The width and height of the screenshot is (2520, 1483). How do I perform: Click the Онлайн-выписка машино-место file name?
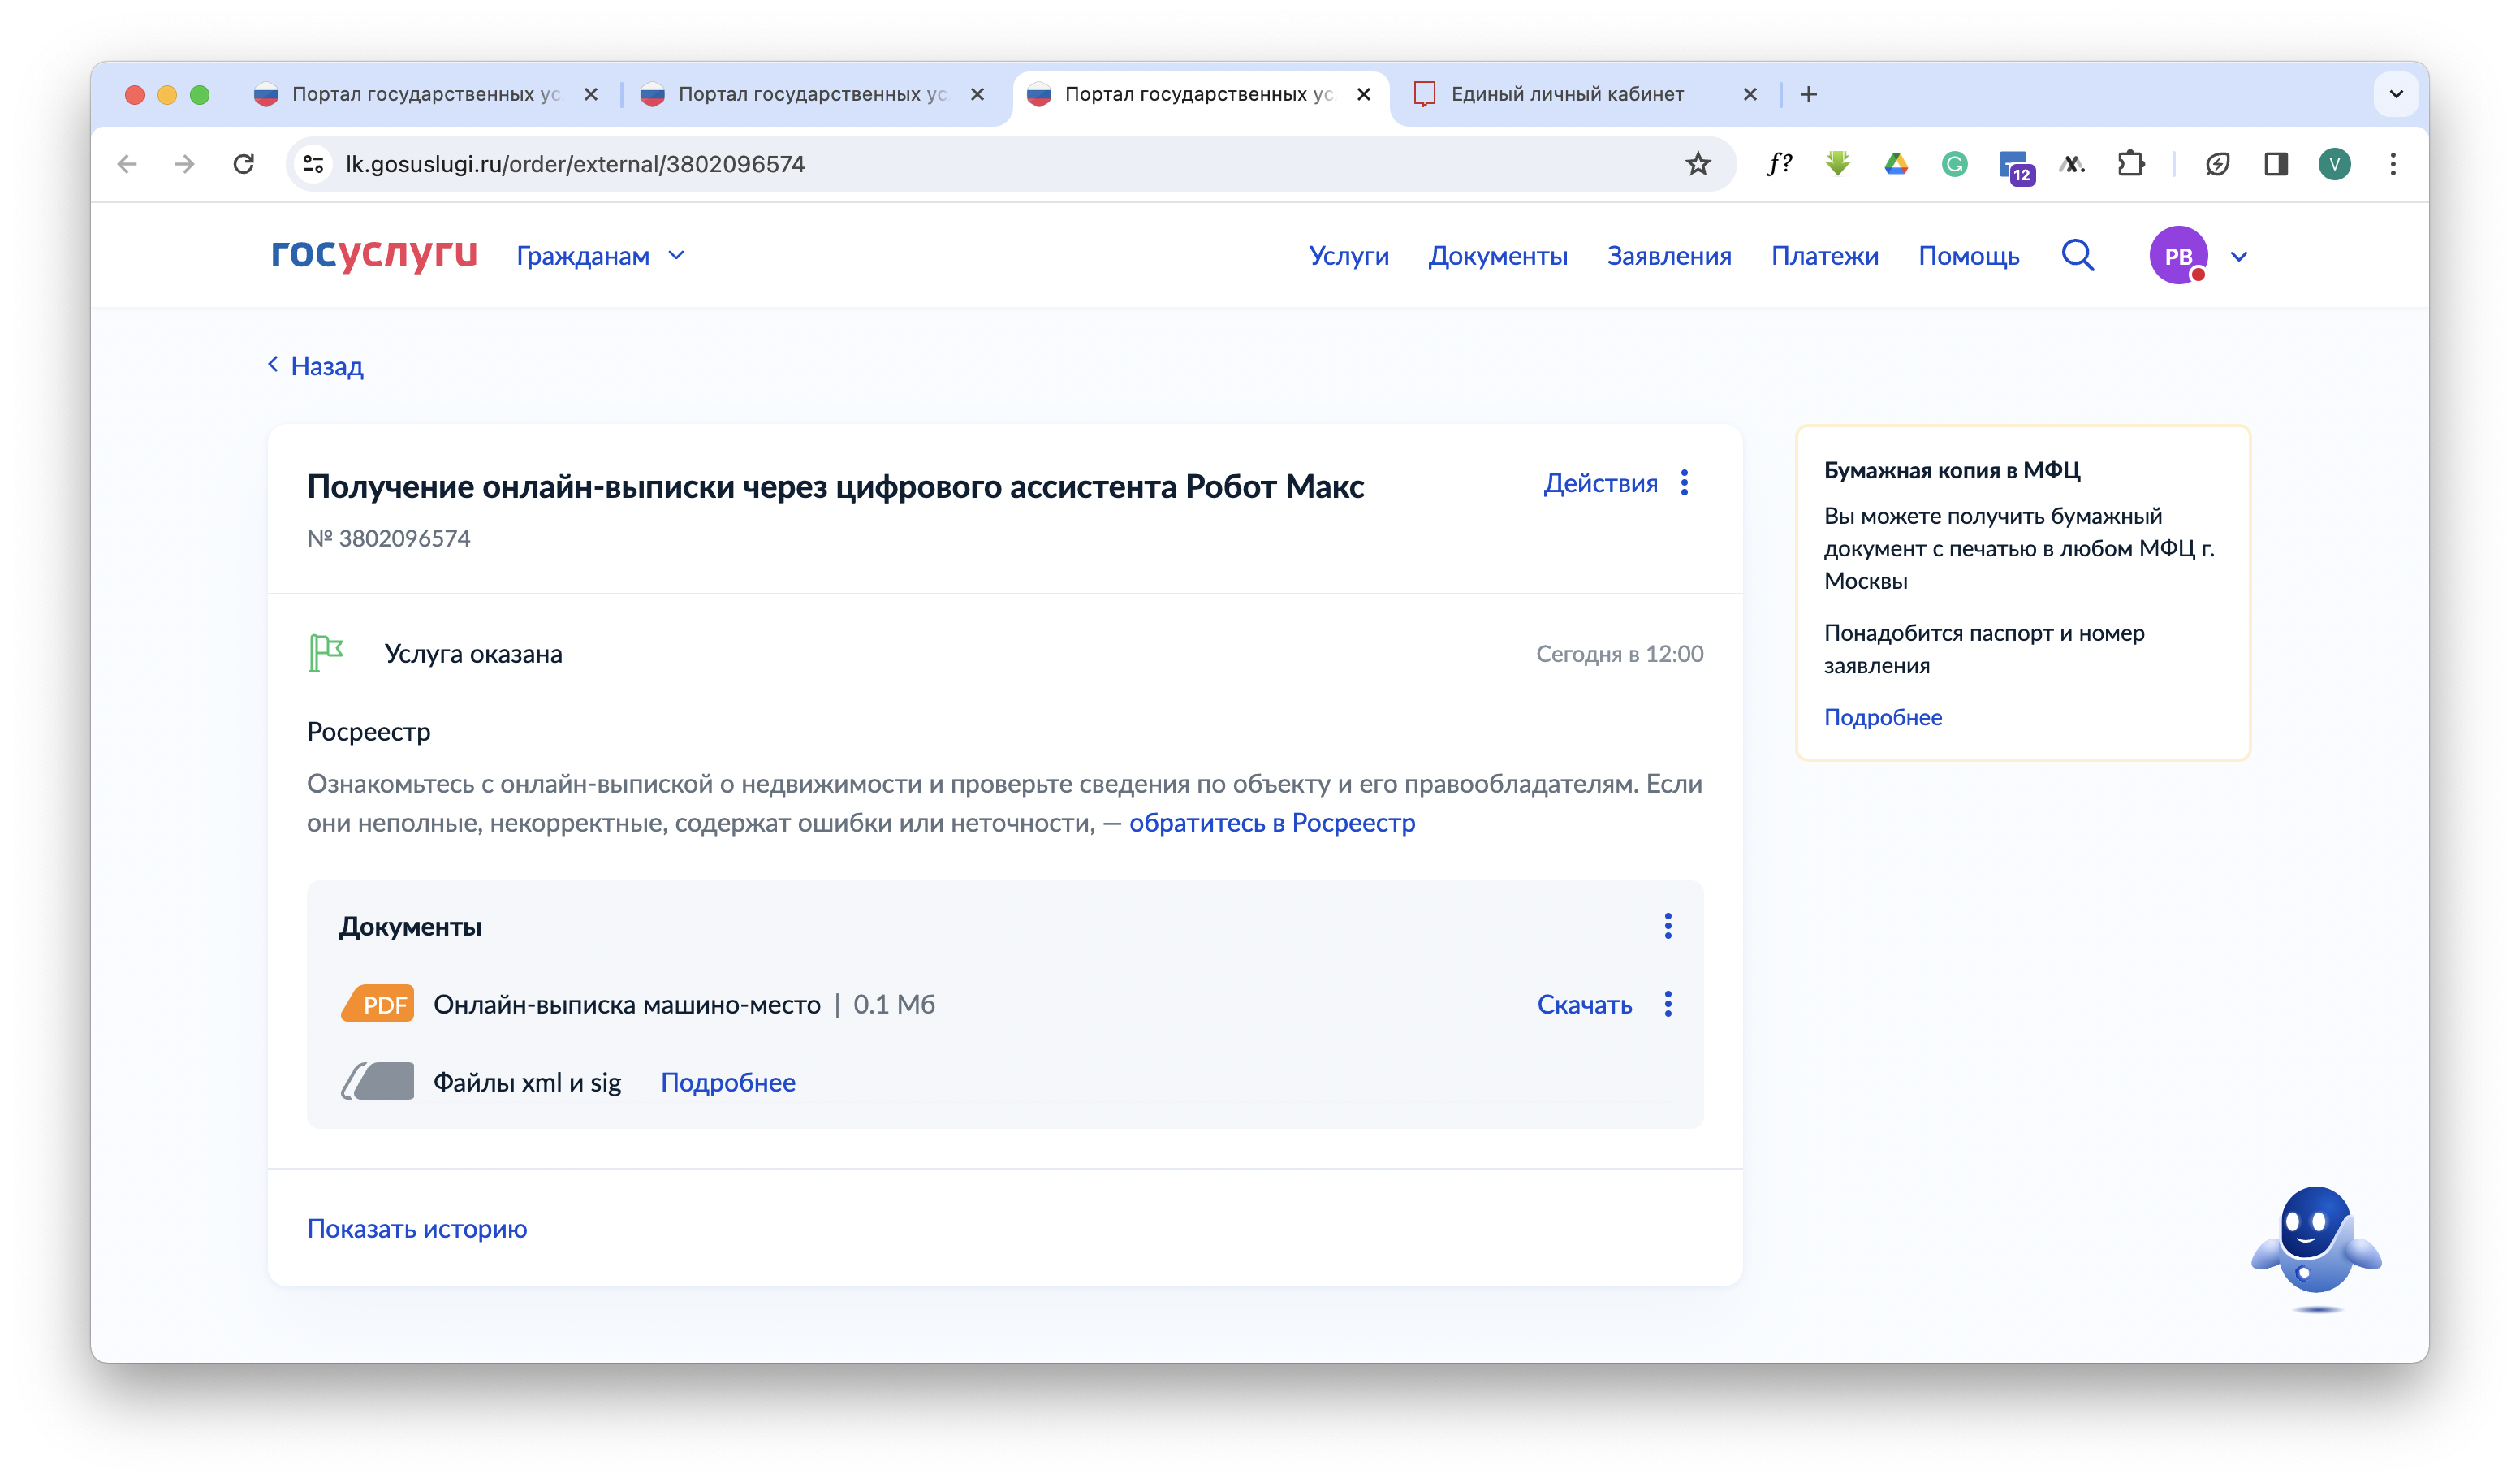click(626, 1004)
